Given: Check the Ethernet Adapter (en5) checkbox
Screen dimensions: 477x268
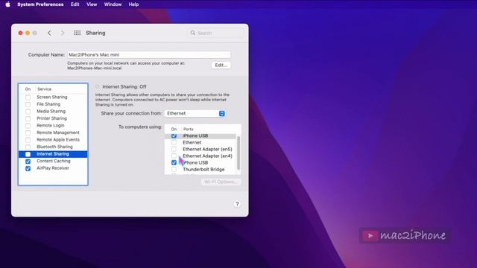Looking at the screenshot, I should click(x=174, y=149).
